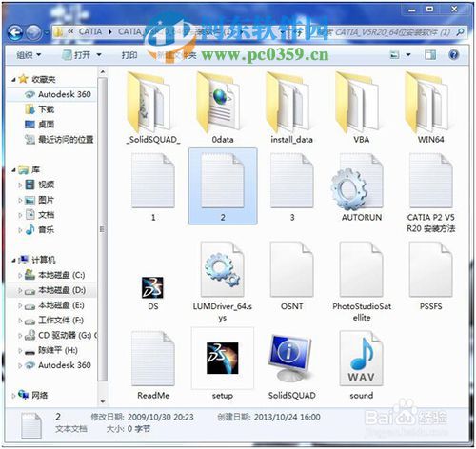
Task: Select 工作文件 (F:) drive
Action: point(54,321)
